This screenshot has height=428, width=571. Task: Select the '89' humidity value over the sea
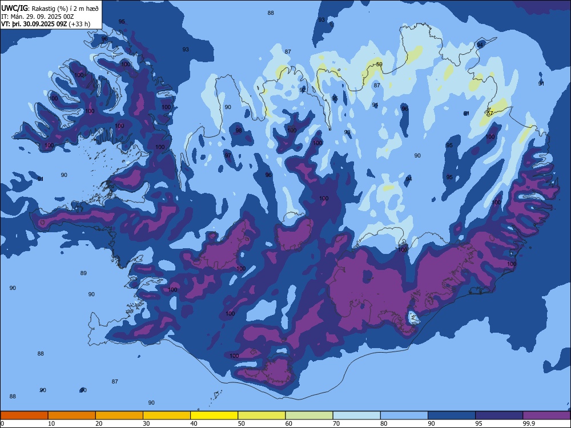tap(83, 273)
